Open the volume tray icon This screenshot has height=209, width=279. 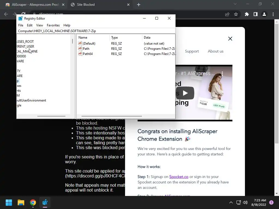tap(245, 202)
